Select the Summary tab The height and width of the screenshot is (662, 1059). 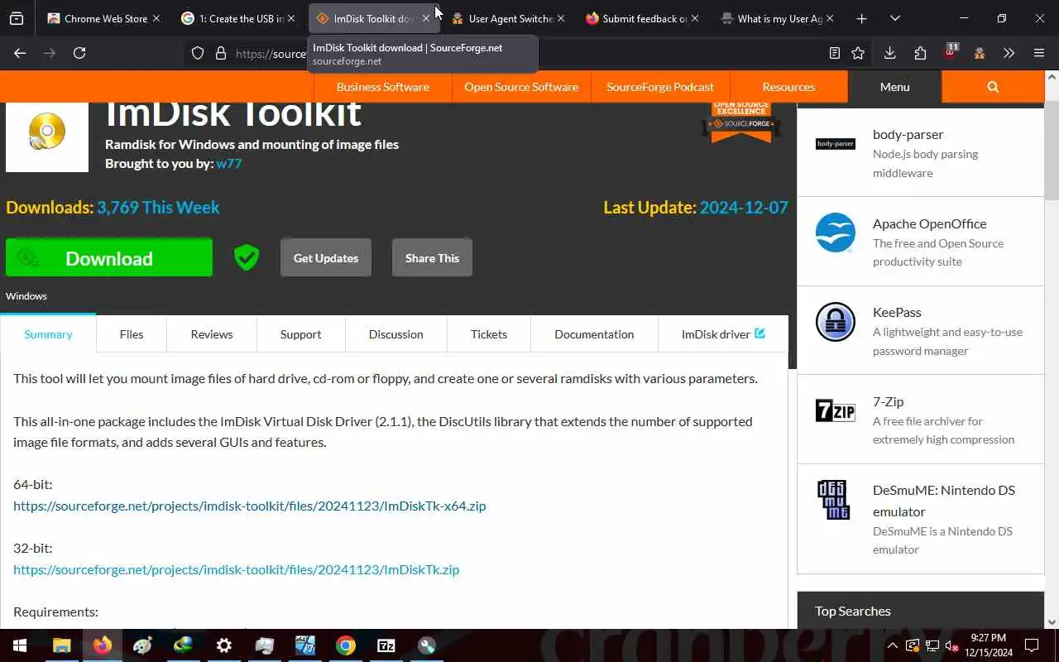48,333
